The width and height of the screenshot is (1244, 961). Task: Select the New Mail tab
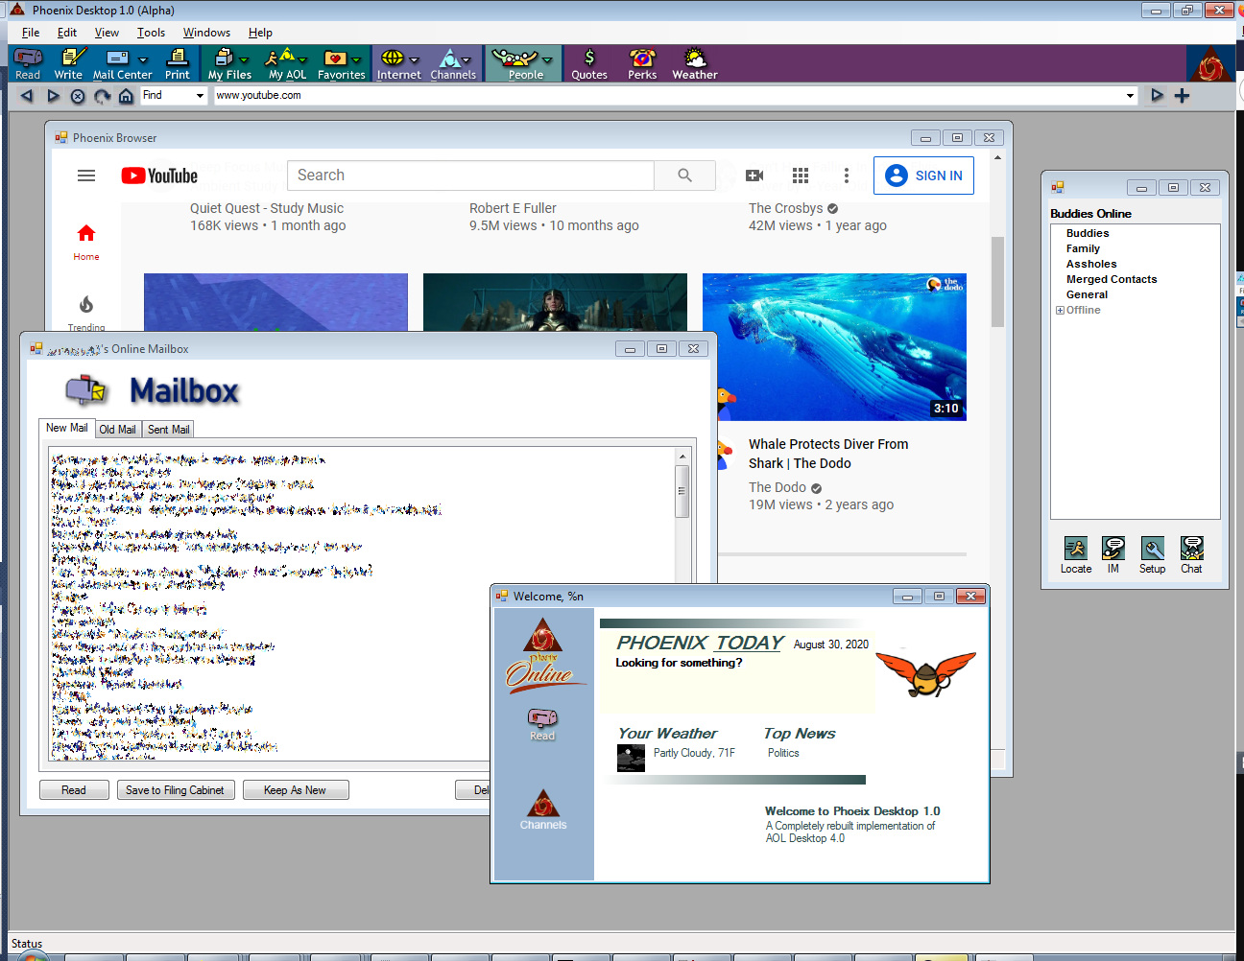[66, 428]
